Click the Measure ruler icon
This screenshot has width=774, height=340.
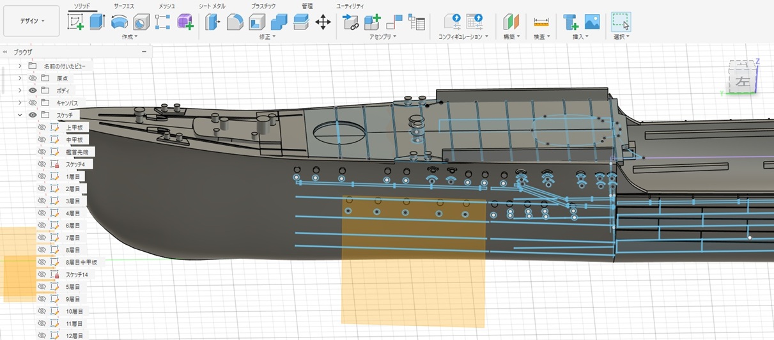[x=541, y=22]
